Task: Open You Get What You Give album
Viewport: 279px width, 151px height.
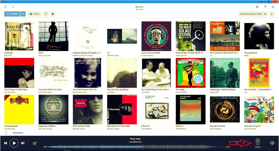Action: (x=53, y=73)
